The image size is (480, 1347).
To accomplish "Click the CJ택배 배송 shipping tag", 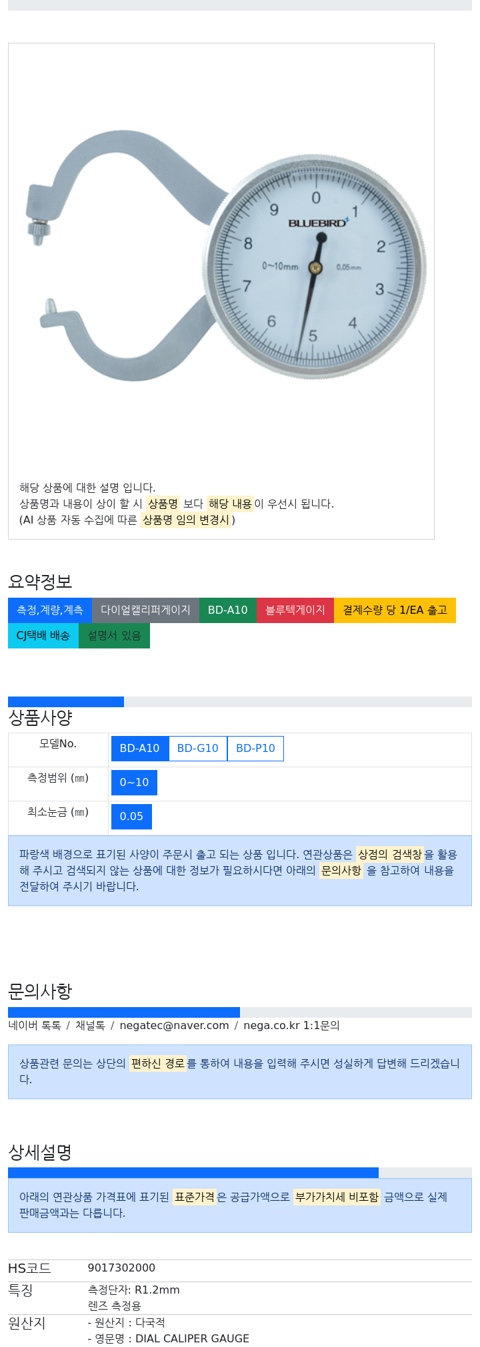I will [x=43, y=636].
